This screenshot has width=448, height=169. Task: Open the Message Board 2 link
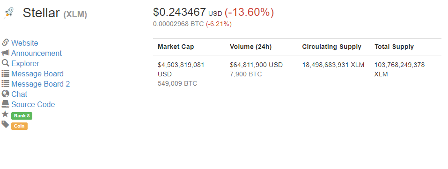click(x=41, y=84)
